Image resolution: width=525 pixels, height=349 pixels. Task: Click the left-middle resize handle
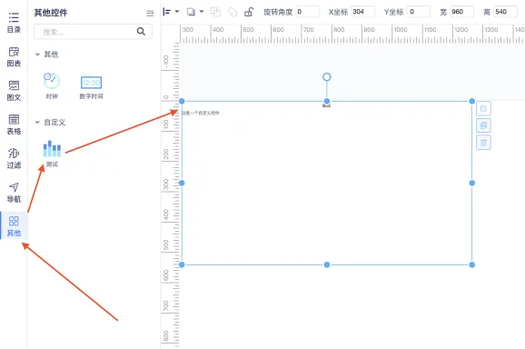(182, 183)
